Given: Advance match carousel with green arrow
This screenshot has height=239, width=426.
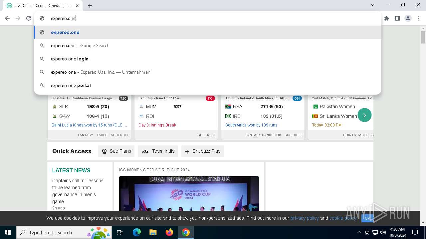Looking at the screenshot, I should (x=364, y=115).
